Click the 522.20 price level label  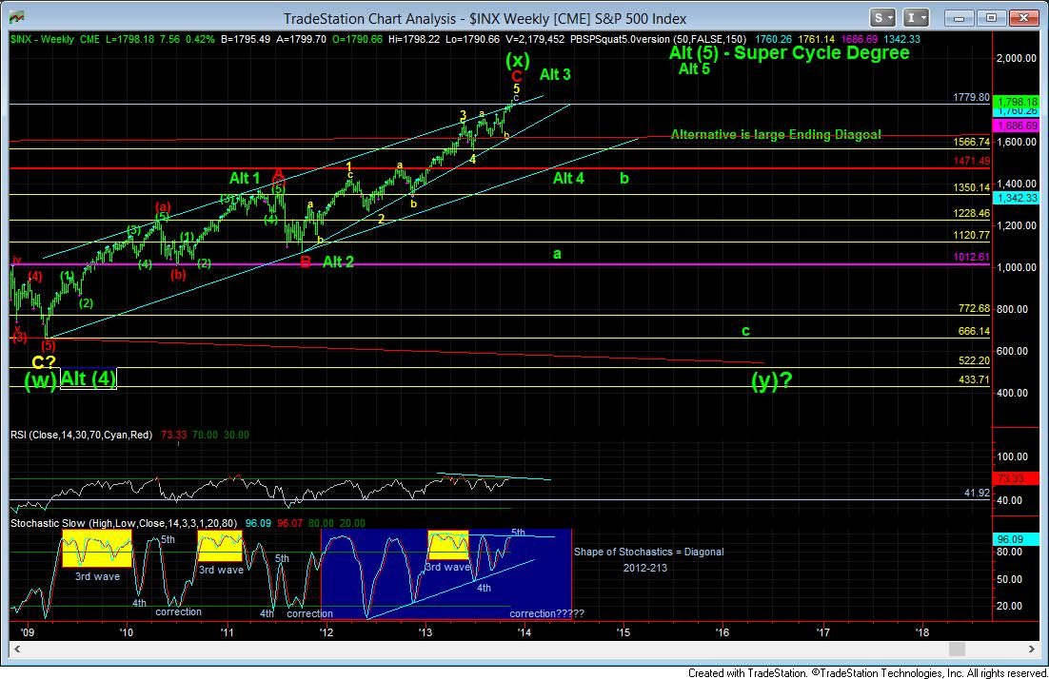(x=974, y=360)
